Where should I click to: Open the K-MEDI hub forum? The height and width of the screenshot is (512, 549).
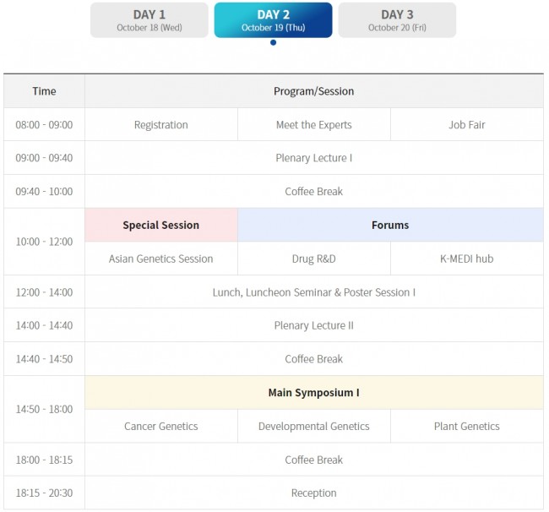(x=467, y=259)
